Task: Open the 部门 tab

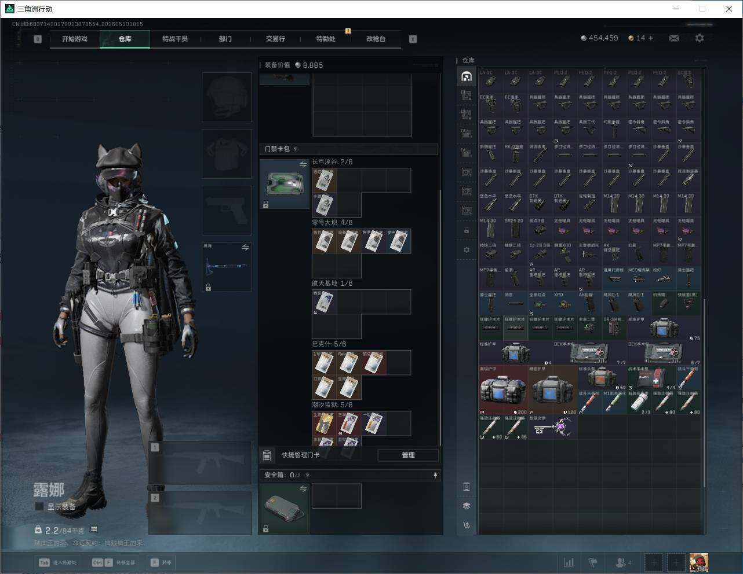Action: [x=225, y=39]
